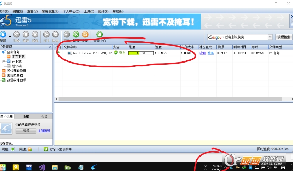
Task: Click the 收藏 link in the task row
Action: click(203, 53)
